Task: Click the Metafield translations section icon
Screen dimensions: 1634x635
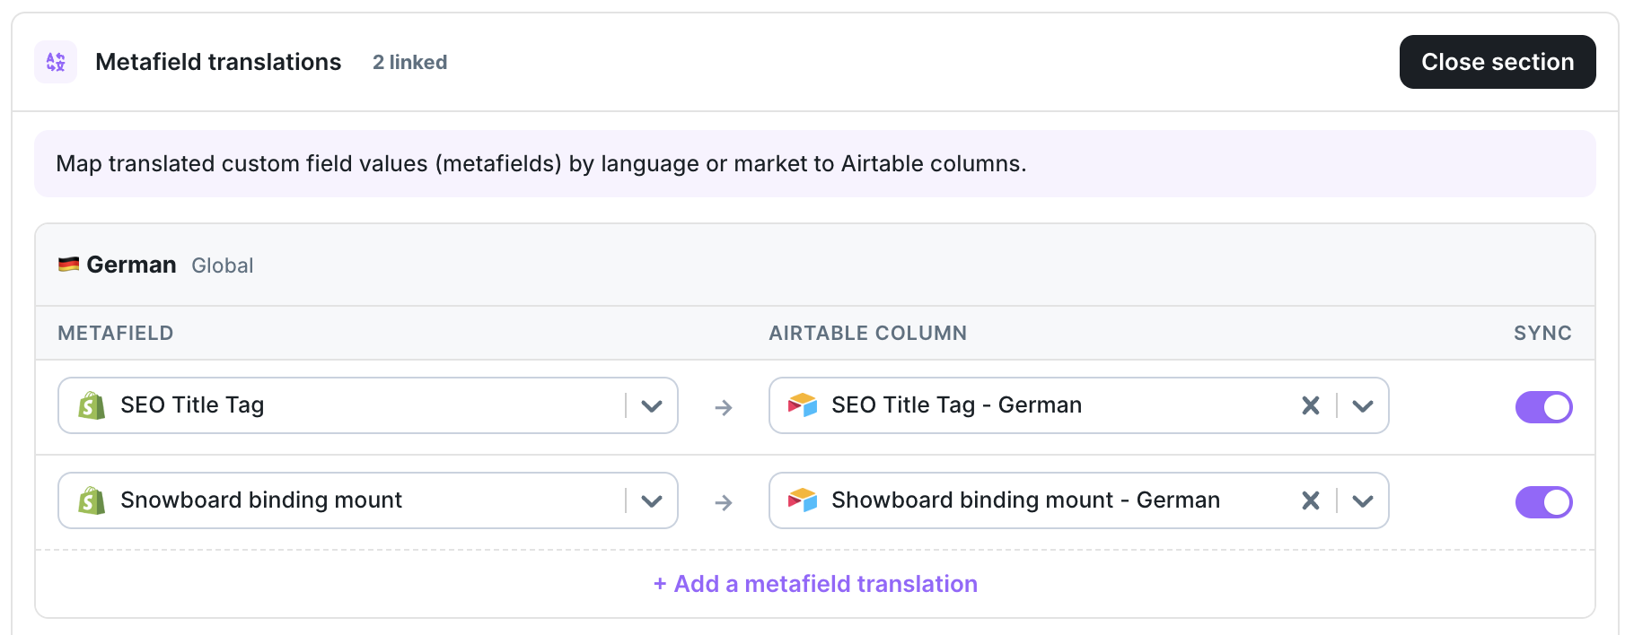Action: (x=56, y=62)
